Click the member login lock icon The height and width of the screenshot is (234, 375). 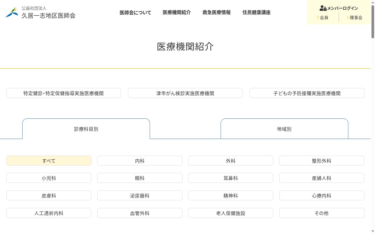(x=323, y=8)
